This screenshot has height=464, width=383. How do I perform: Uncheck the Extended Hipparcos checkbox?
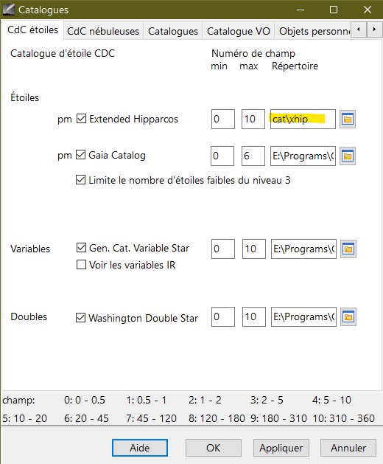tap(81, 119)
